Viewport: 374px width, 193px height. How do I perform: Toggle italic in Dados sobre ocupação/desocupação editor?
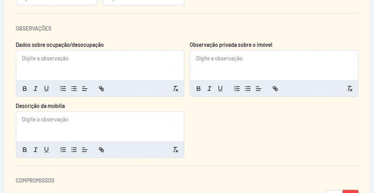pyautogui.click(x=35, y=89)
